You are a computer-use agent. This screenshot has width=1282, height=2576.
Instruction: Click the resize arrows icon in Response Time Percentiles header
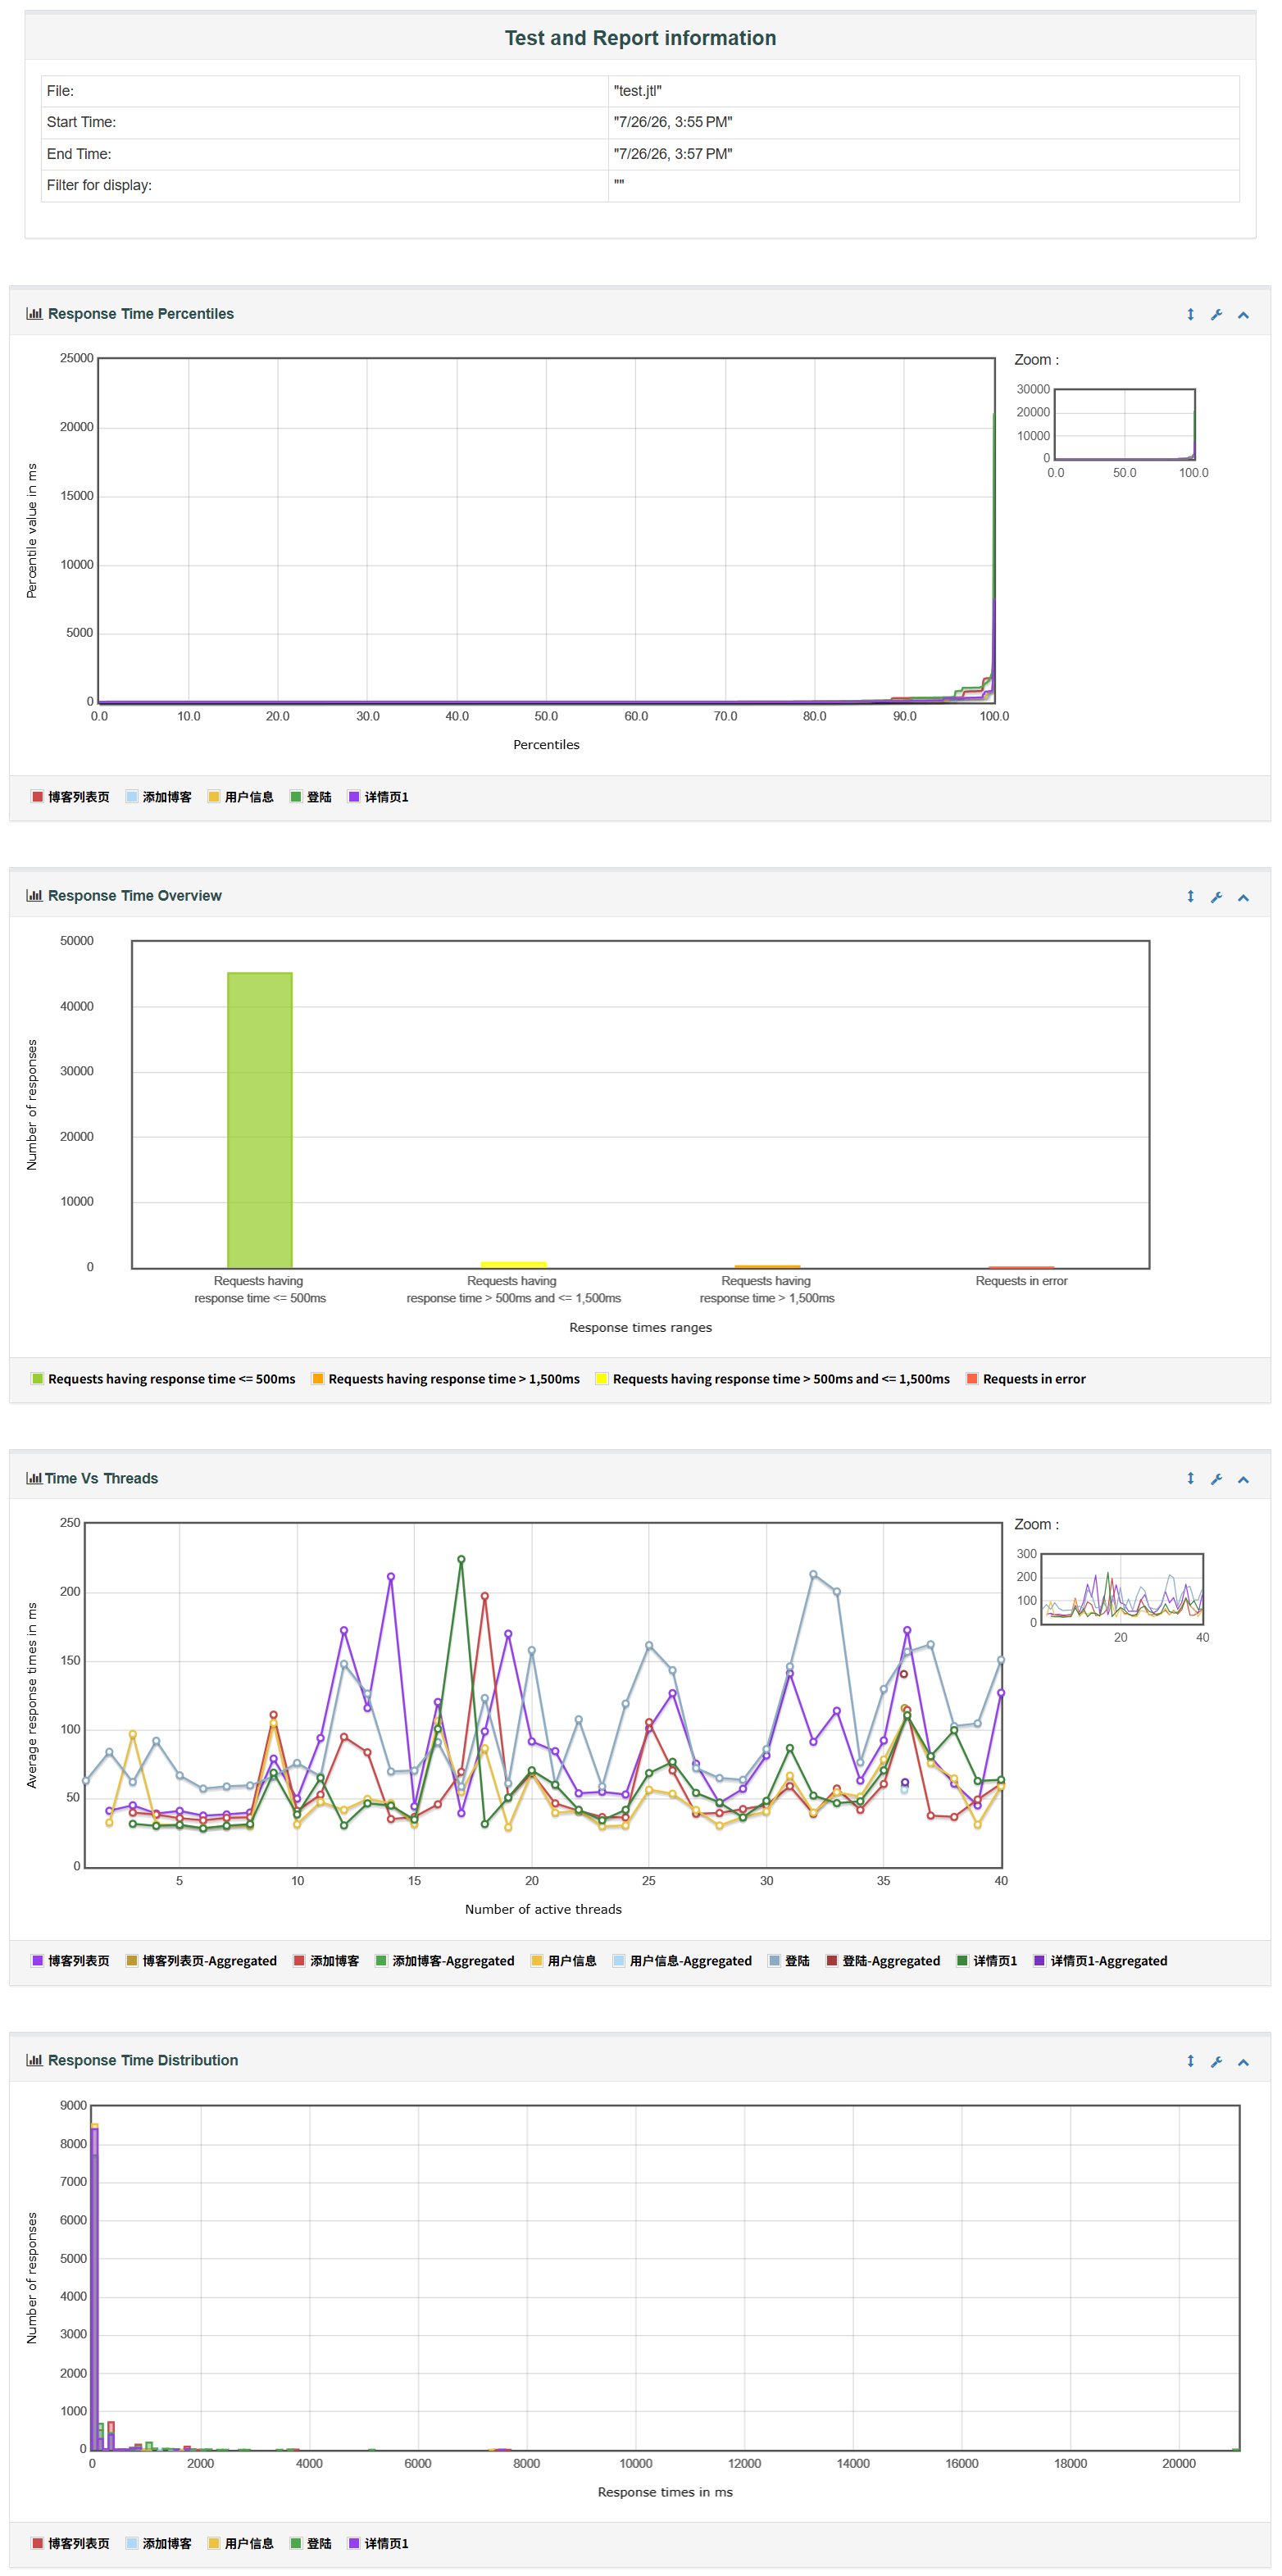pos(1190,314)
